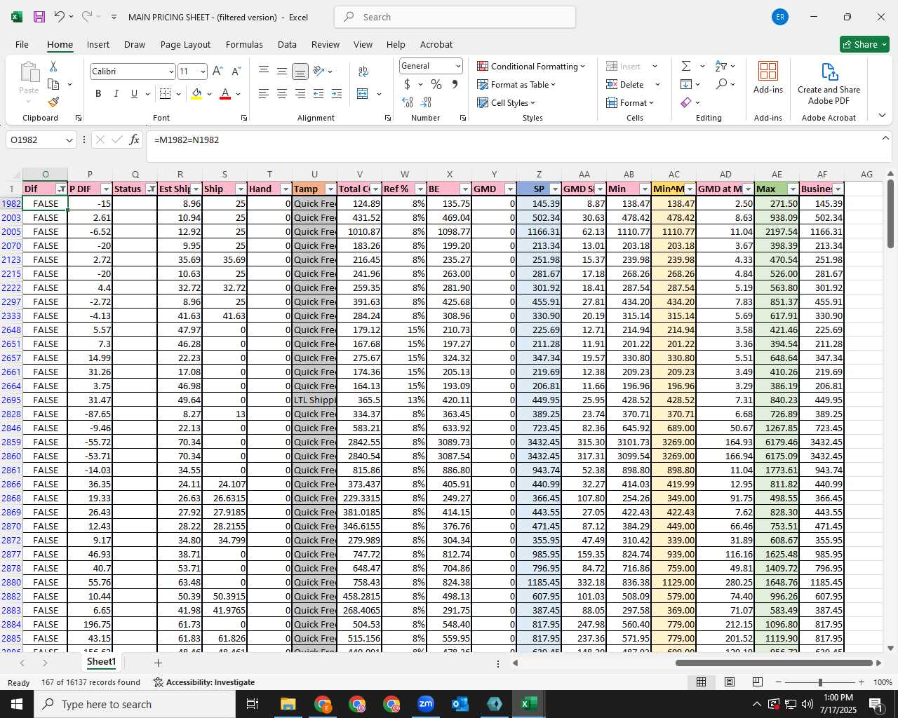
Task: Toggle Bold formatting
Action: pyautogui.click(x=98, y=94)
